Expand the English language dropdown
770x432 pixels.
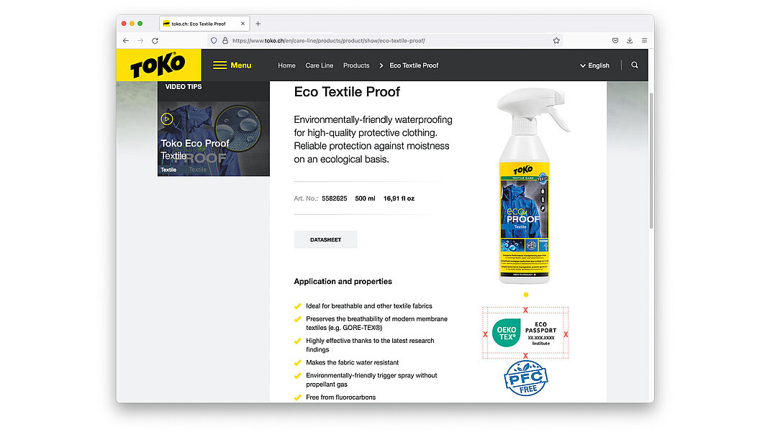[594, 65]
